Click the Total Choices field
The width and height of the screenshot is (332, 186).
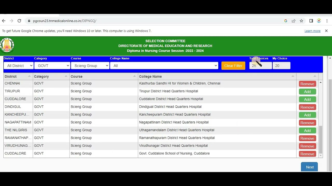[261, 66]
